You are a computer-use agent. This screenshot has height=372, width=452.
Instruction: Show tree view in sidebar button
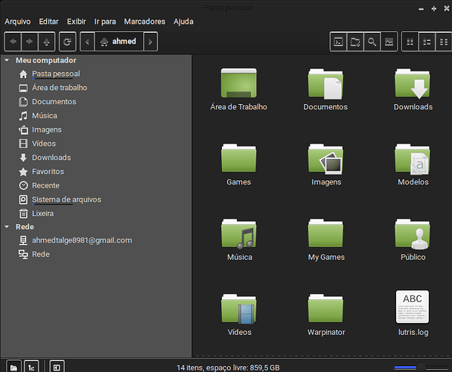(x=31, y=367)
